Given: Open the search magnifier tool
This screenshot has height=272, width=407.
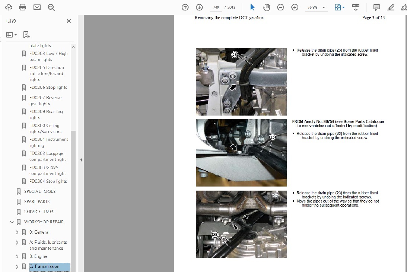Looking at the screenshot, I should 51,7.
